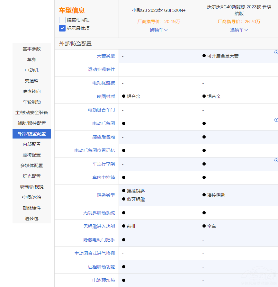278x287 pixels.
Task: Navigate to 智能硬件 section
Action: click(32, 208)
